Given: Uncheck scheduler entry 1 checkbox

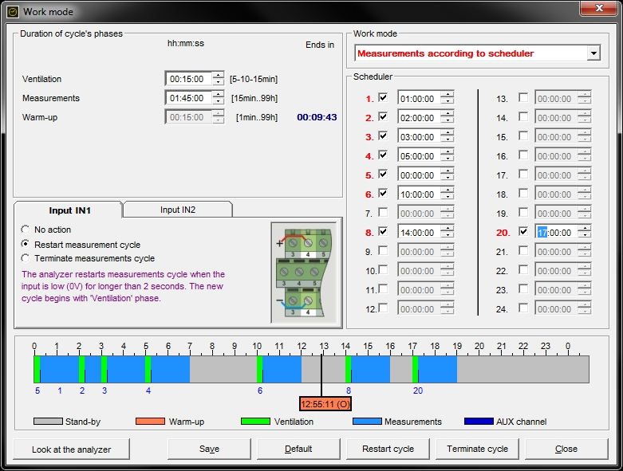Looking at the screenshot, I should click(x=384, y=98).
